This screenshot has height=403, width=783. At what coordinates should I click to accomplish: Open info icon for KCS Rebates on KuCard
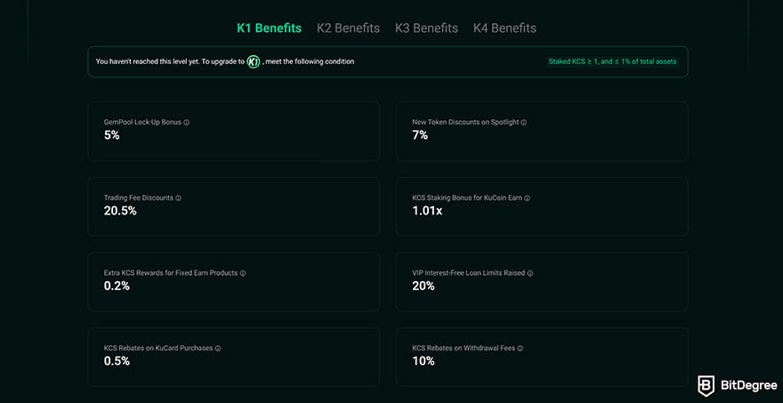[218, 348]
